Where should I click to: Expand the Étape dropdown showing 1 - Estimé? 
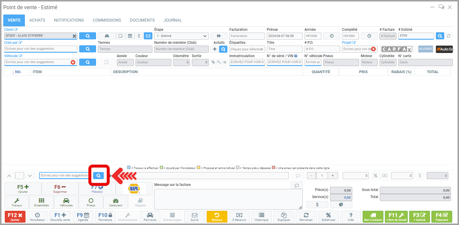coord(181,36)
